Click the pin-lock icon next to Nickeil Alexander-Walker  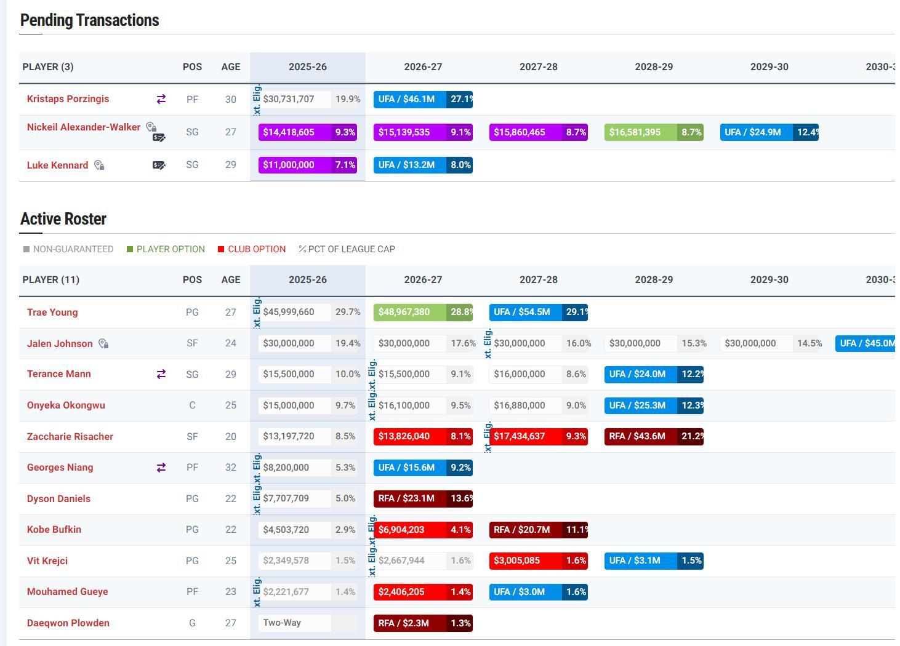pos(151,127)
